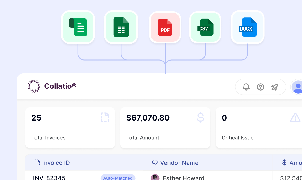Open the user profile avatar

coord(297,87)
